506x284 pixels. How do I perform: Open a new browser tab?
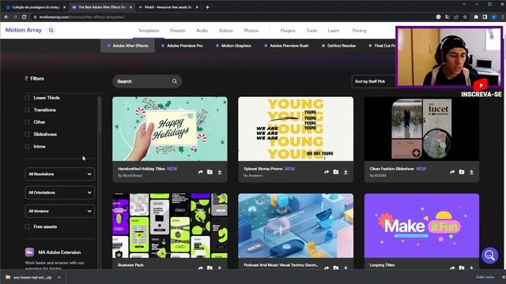[207, 7]
